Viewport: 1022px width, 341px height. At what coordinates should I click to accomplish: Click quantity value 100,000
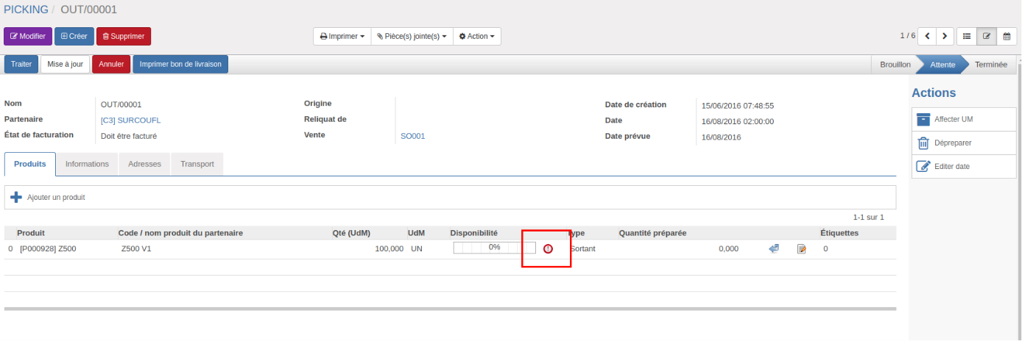coord(389,249)
